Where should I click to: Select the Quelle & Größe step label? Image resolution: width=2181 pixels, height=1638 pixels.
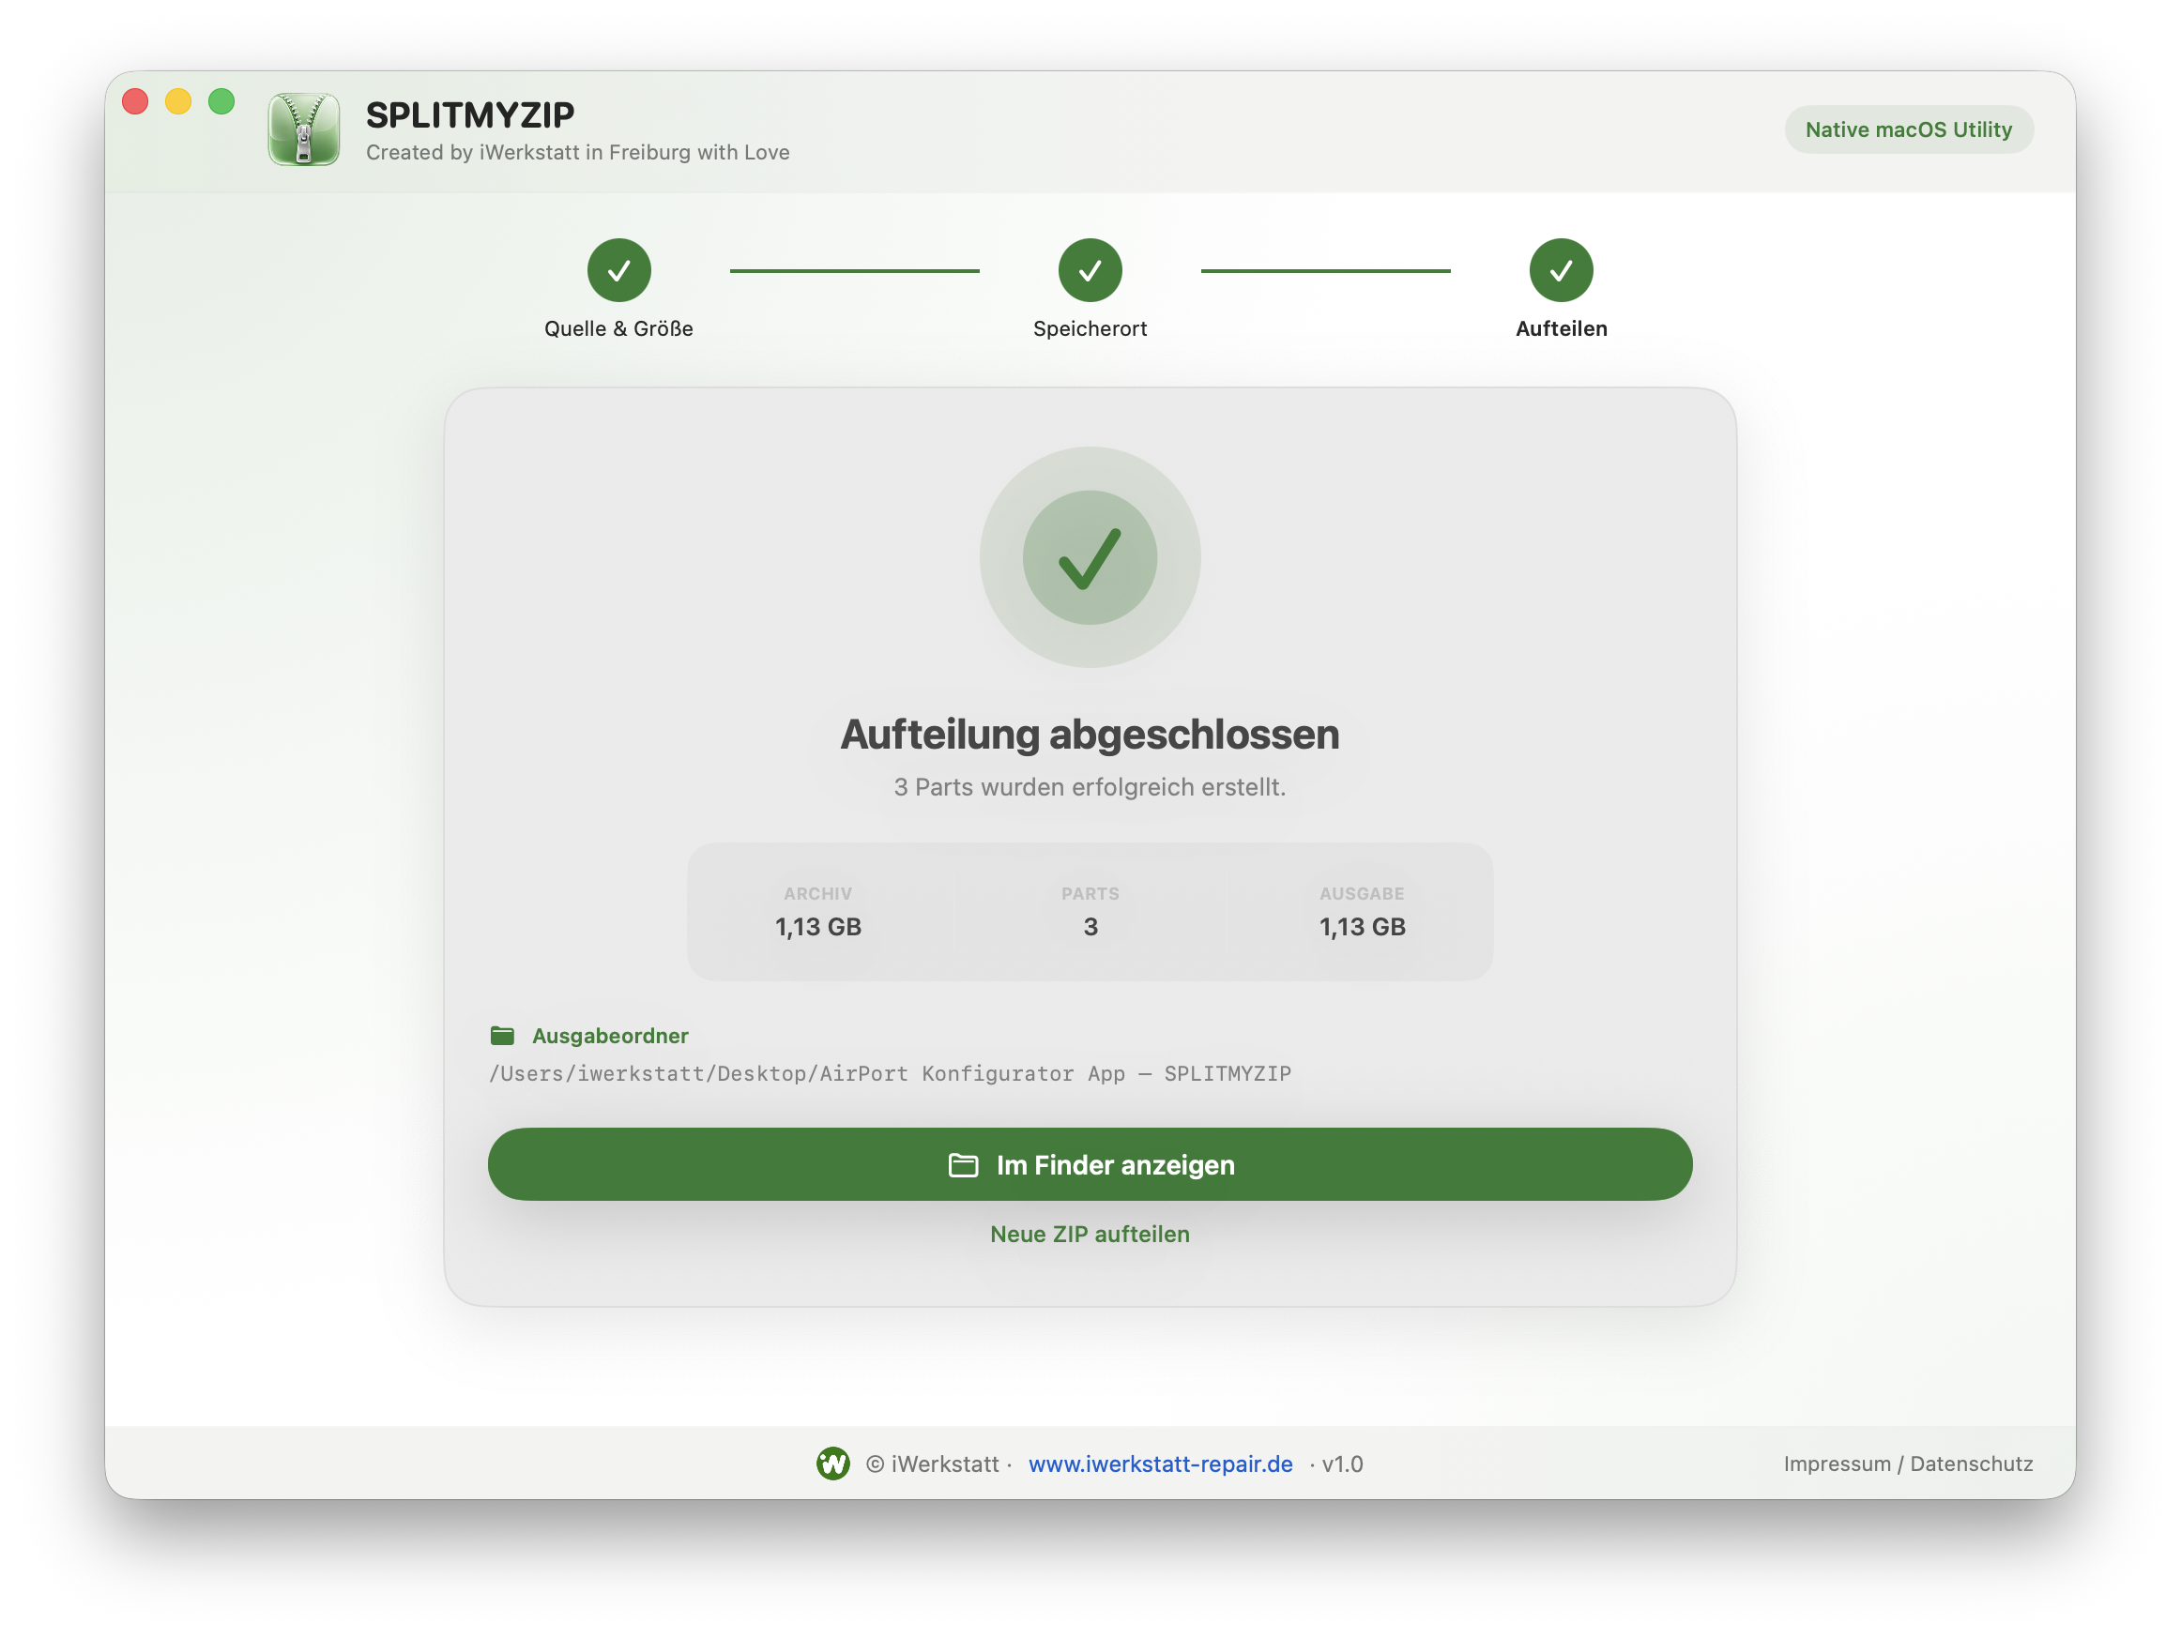coord(619,328)
